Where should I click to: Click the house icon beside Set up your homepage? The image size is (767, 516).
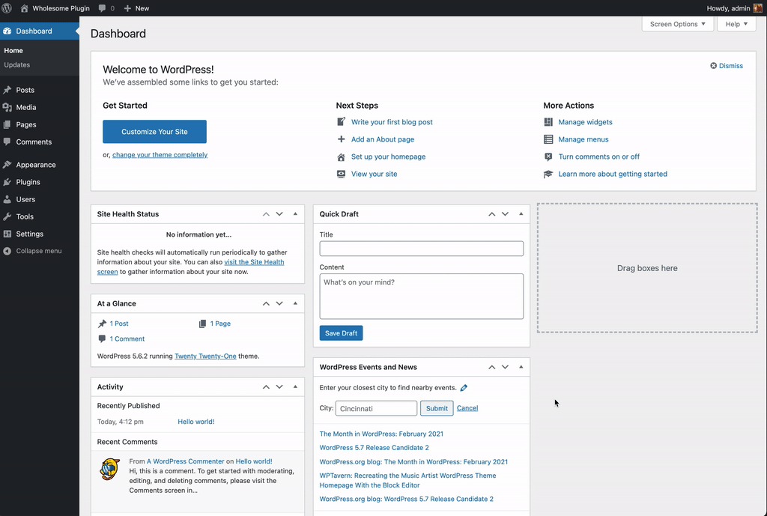click(x=342, y=157)
